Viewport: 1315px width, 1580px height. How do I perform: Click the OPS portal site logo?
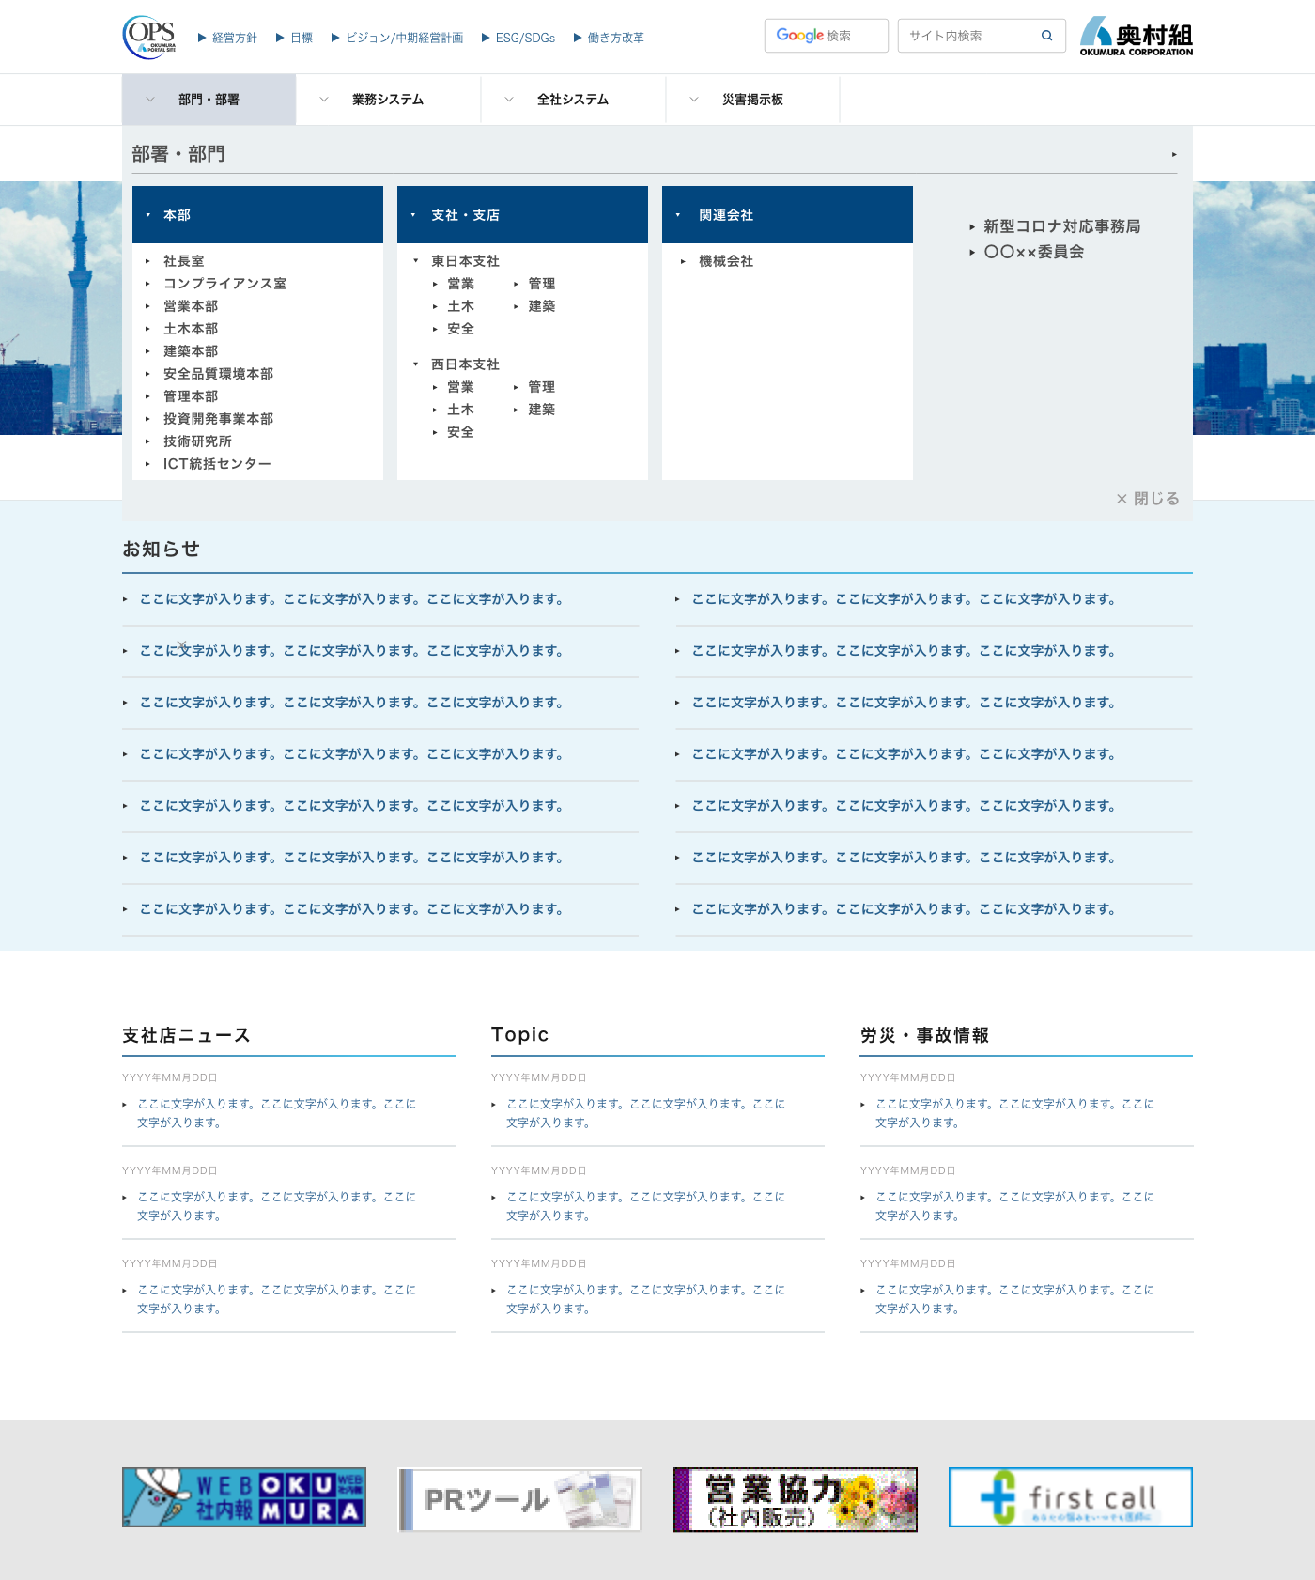149,37
